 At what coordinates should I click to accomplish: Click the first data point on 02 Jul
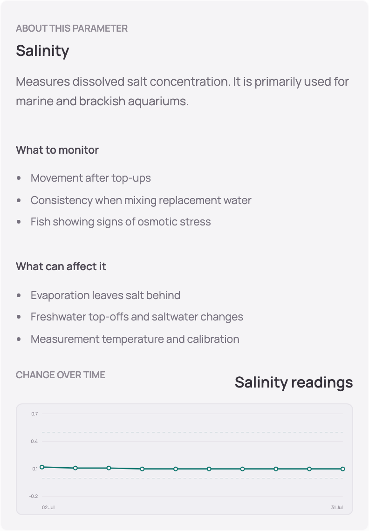(42, 467)
